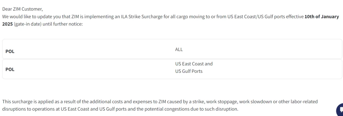The width and height of the screenshot is (343, 116).
Task: Click "US East Coast and" in the table
Action: (x=194, y=64)
